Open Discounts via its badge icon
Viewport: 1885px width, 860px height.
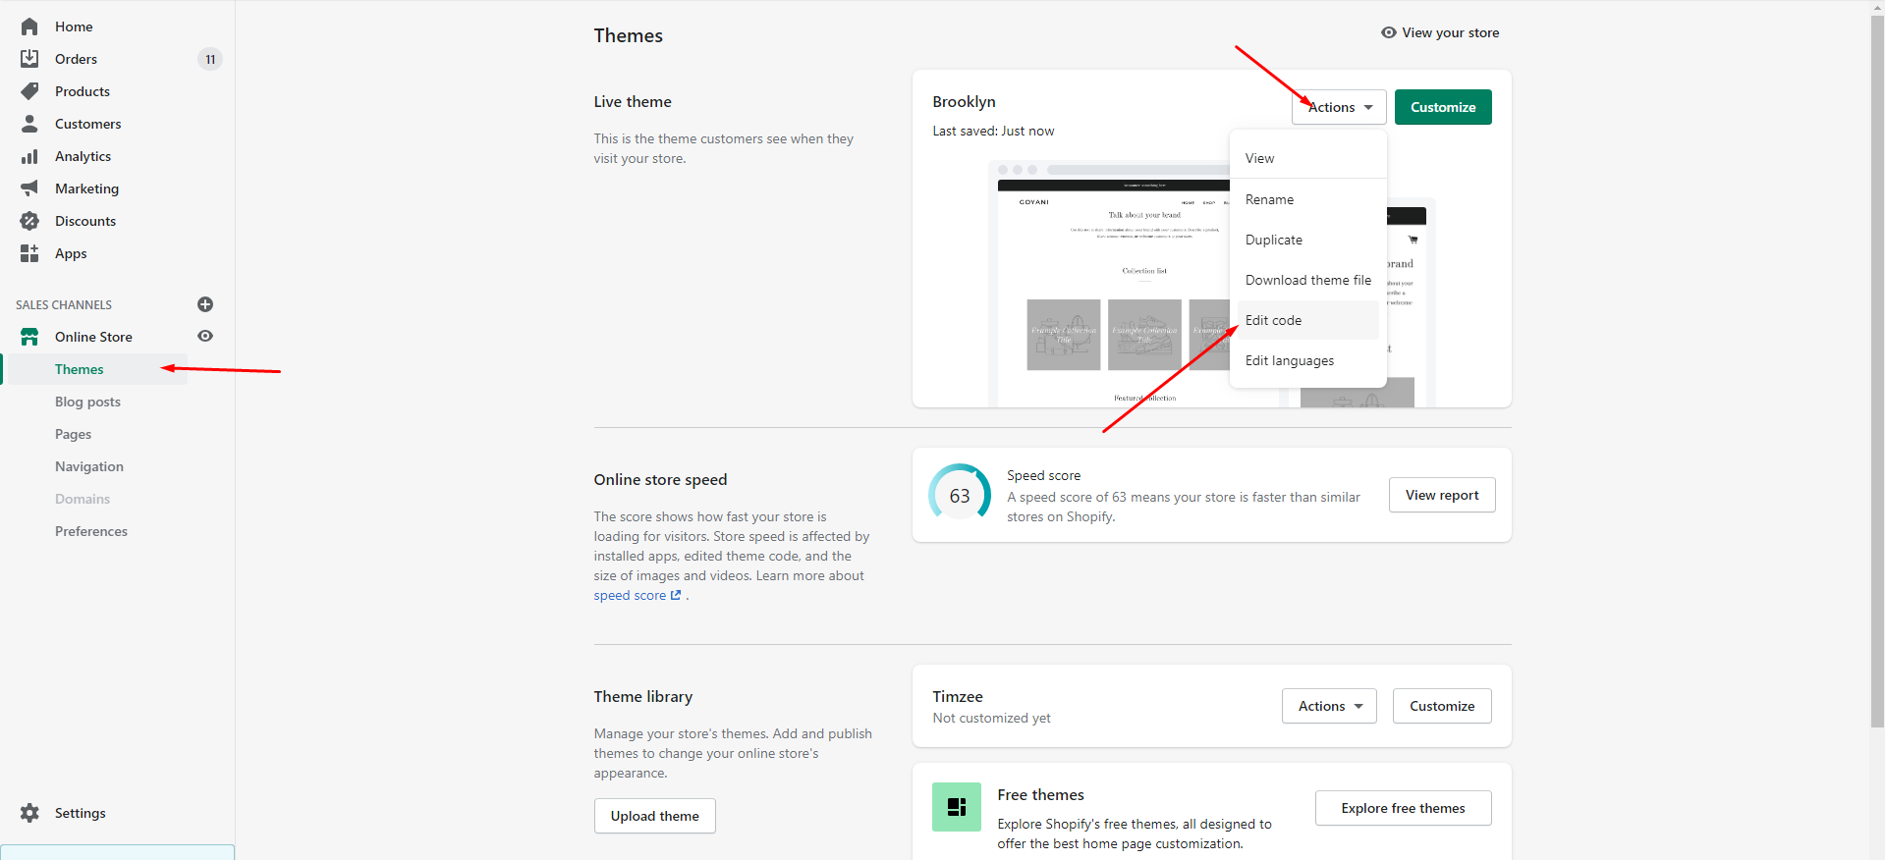point(29,221)
